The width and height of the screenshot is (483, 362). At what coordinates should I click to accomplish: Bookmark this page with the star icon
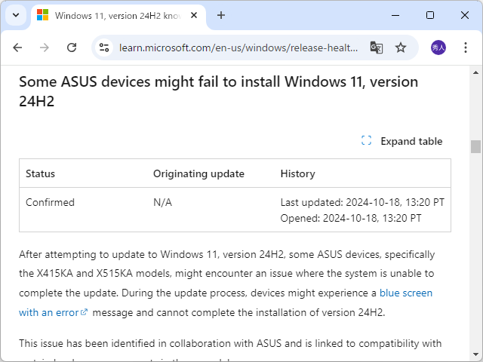click(401, 48)
